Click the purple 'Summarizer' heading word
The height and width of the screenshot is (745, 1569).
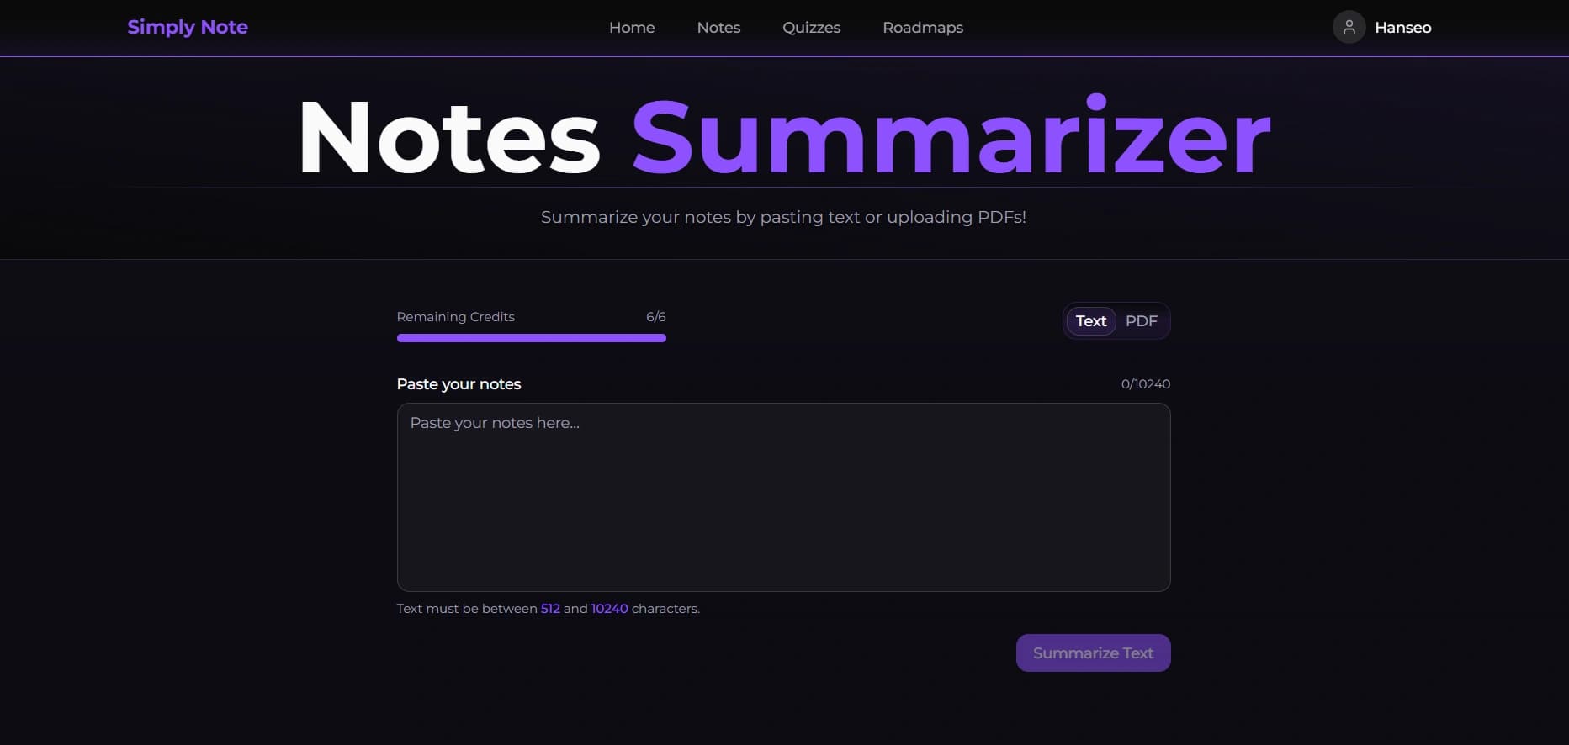(x=951, y=138)
